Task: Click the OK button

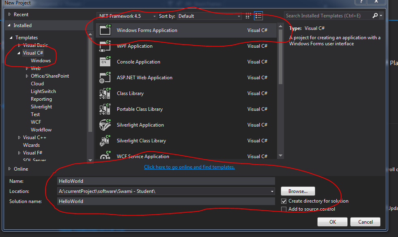Action: coord(333,222)
